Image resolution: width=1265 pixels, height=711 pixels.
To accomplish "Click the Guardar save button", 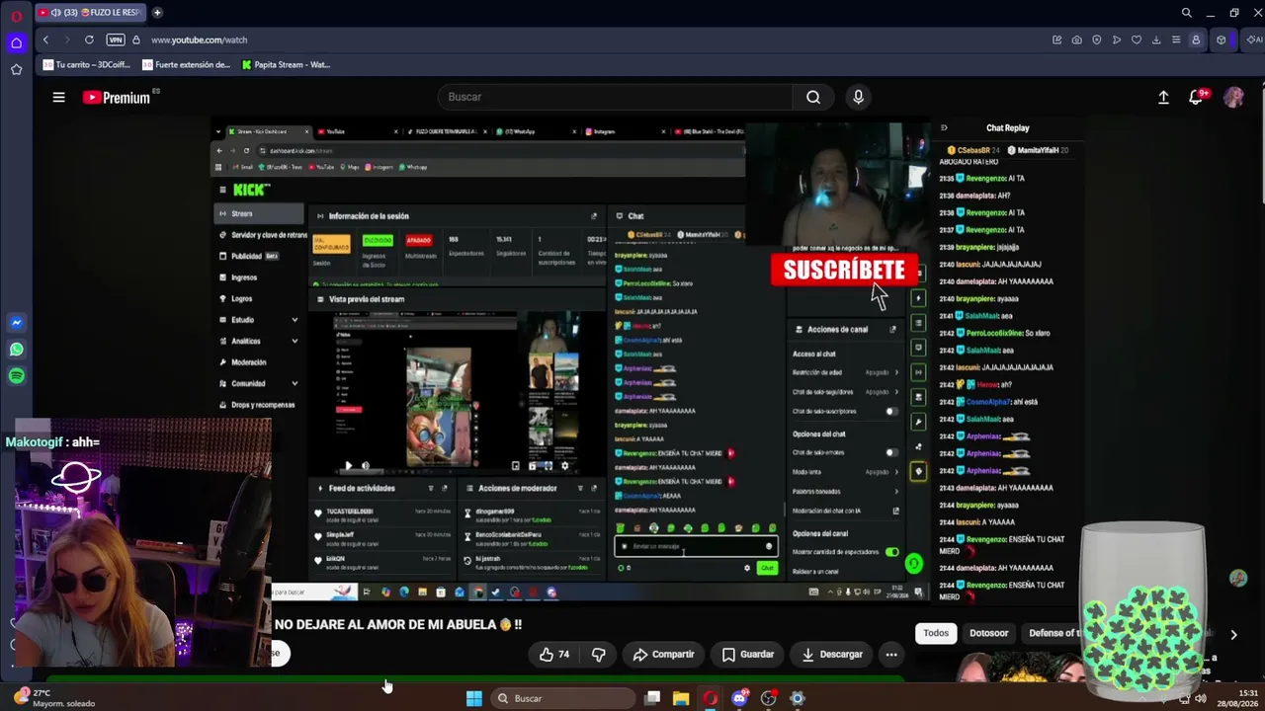I will pyautogui.click(x=748, y=654).
